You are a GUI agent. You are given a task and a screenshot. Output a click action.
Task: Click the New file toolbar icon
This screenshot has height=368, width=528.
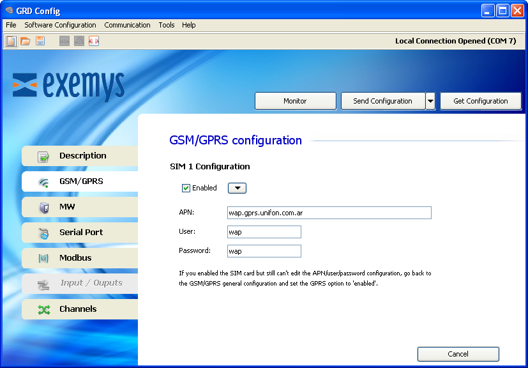click(11, 41)
